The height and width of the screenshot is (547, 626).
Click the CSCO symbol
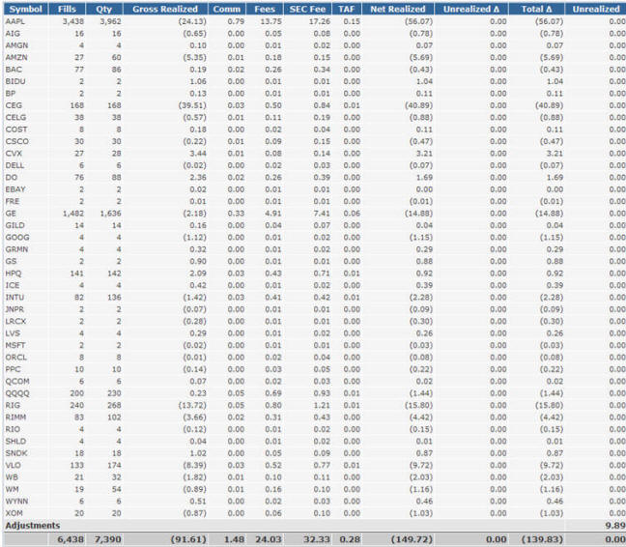point(16,141)
